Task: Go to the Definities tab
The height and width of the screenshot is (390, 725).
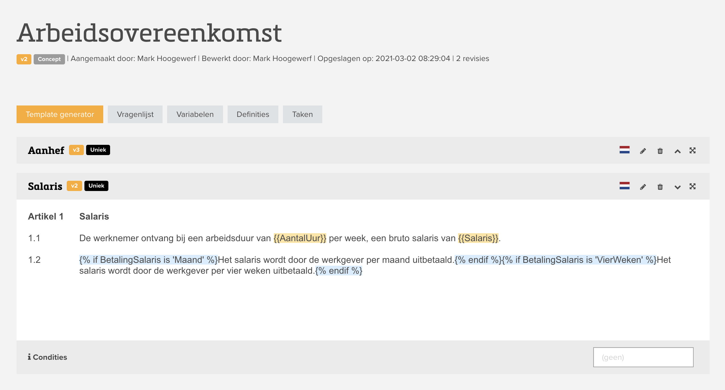Action: click(253, 114)
